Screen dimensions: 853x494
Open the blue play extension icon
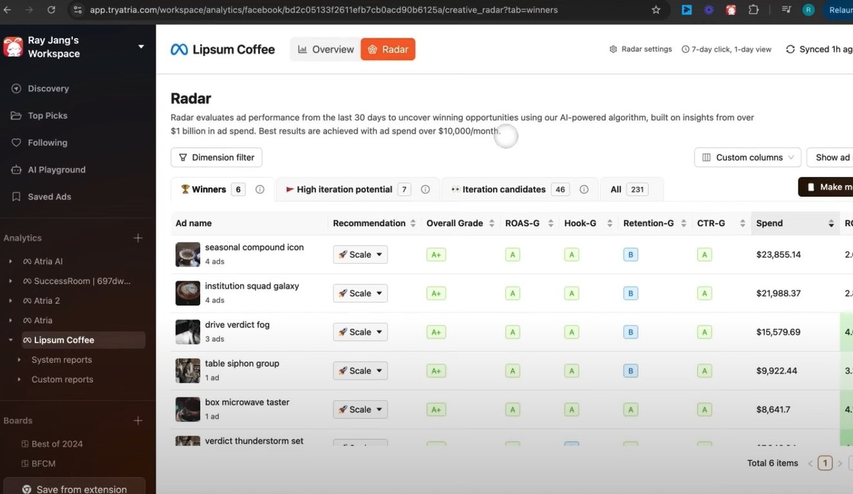687,10
